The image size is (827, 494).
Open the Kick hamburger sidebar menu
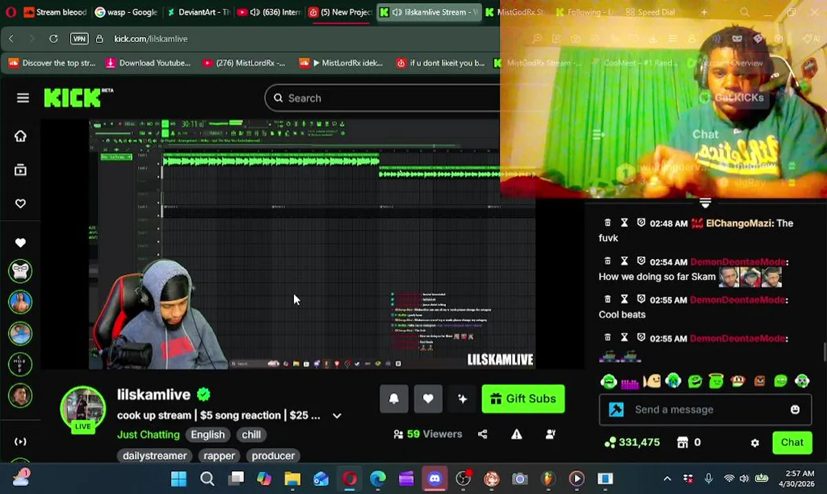tap(23, 98)
